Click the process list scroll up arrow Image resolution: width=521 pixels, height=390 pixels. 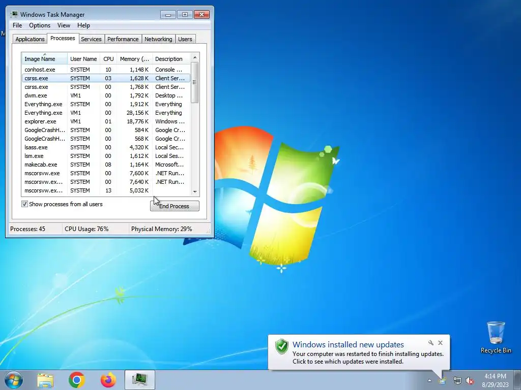tap(195, 57)
